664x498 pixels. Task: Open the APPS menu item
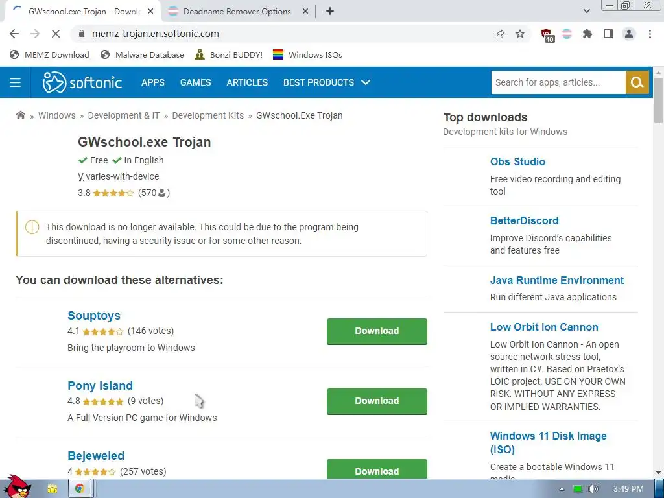tap(153, 82)
